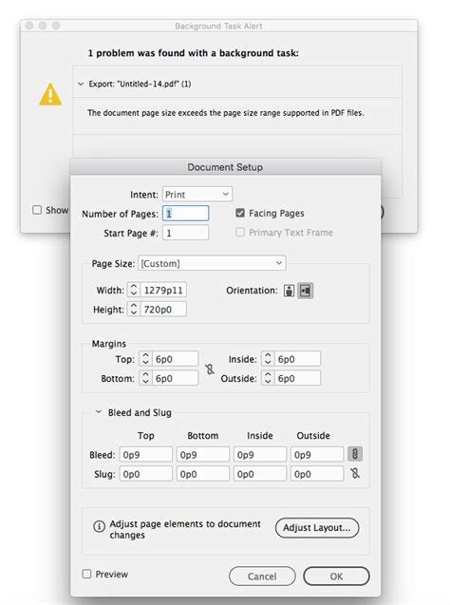Close the Background Task Alert window
The height and width of the screenshot is (605, 450).
tap(28, 26)
